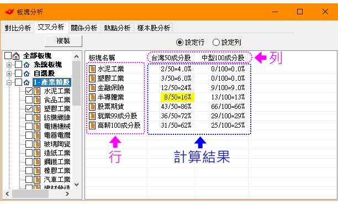Select the 66/100=66% cell
The height and width of the screenshot is (204, 338).
pyautogui.click(x=228, y=107)
